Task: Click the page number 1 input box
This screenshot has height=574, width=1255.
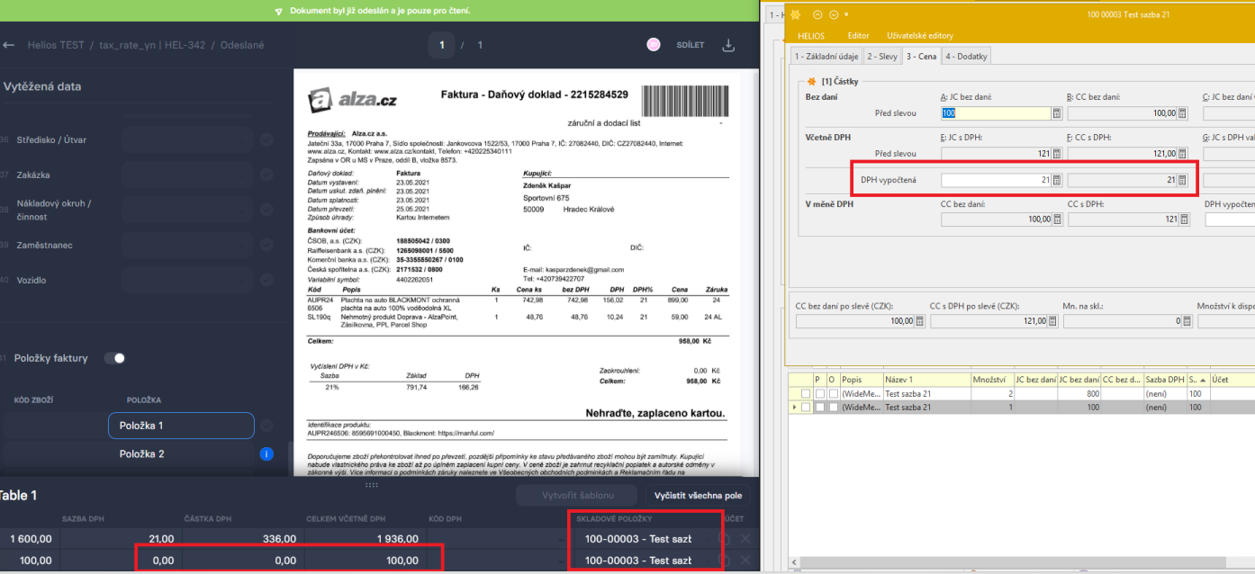Action: [442, 45]
